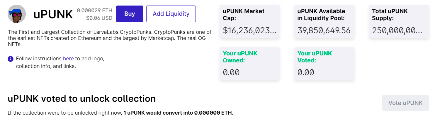Click the "Your uPUNK Voted:" green label
The image size is (435, 128).
coord(315,57)
